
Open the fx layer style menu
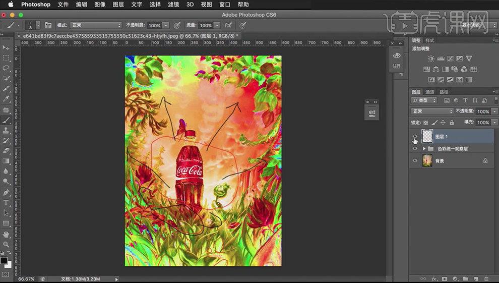click(x=434, y=279)
